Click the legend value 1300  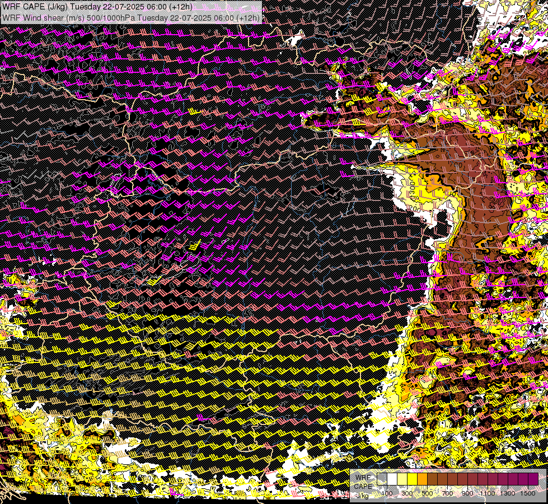coord(508,493)
